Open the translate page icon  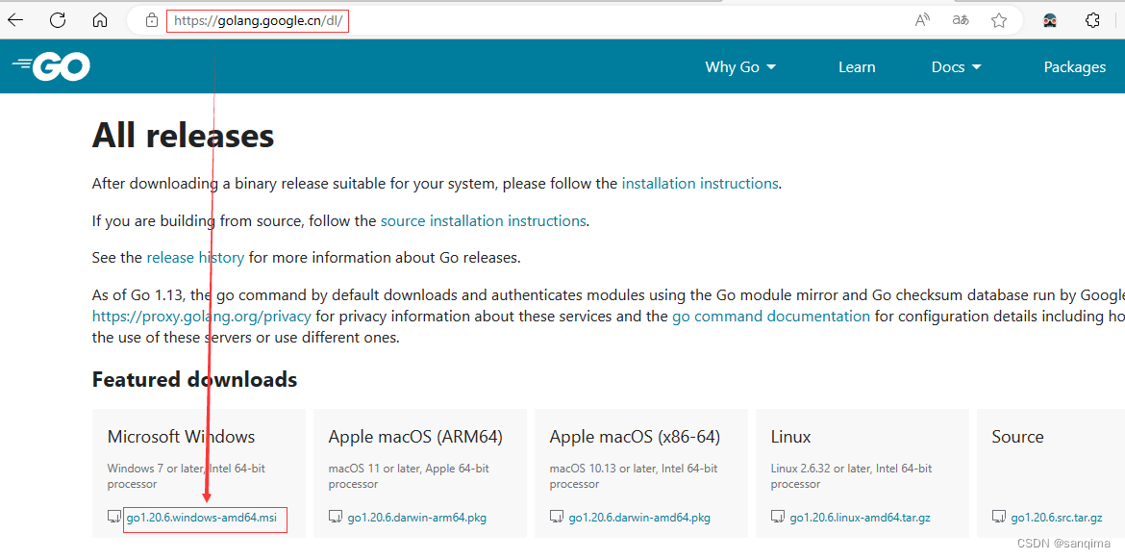point(961,20)
